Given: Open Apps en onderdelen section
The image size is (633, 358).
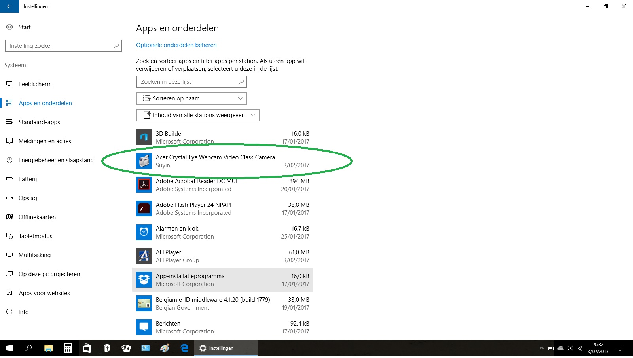Looking at the screenshot, I should point(45,103).
